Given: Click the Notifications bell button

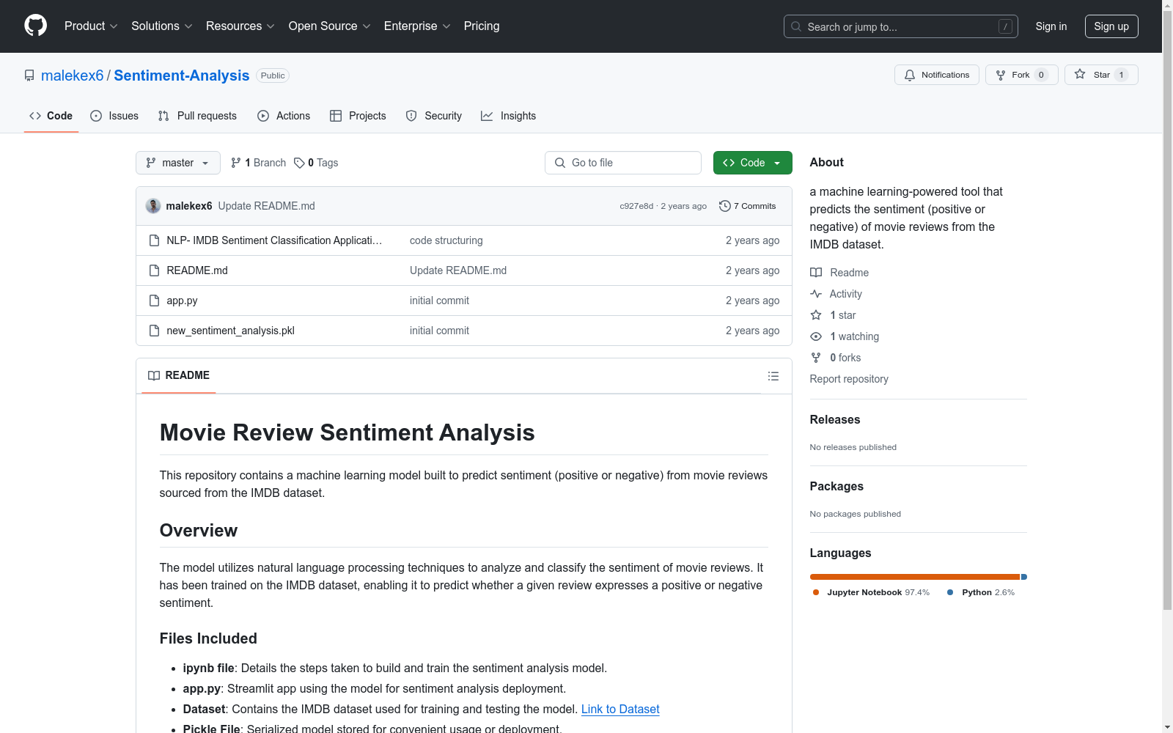Looking at the screenshot, I should [x=937, y=75].
